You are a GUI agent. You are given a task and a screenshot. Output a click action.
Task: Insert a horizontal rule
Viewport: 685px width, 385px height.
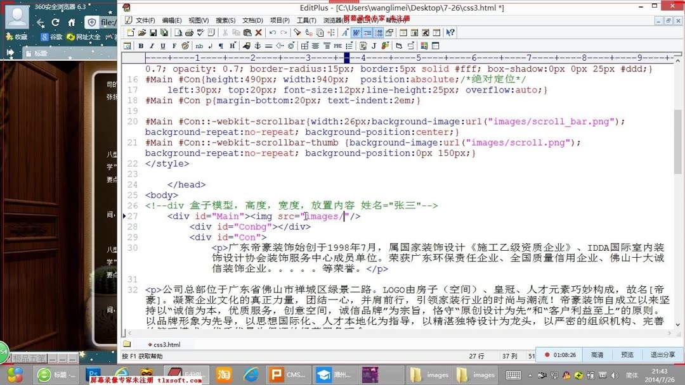(268, 46)
